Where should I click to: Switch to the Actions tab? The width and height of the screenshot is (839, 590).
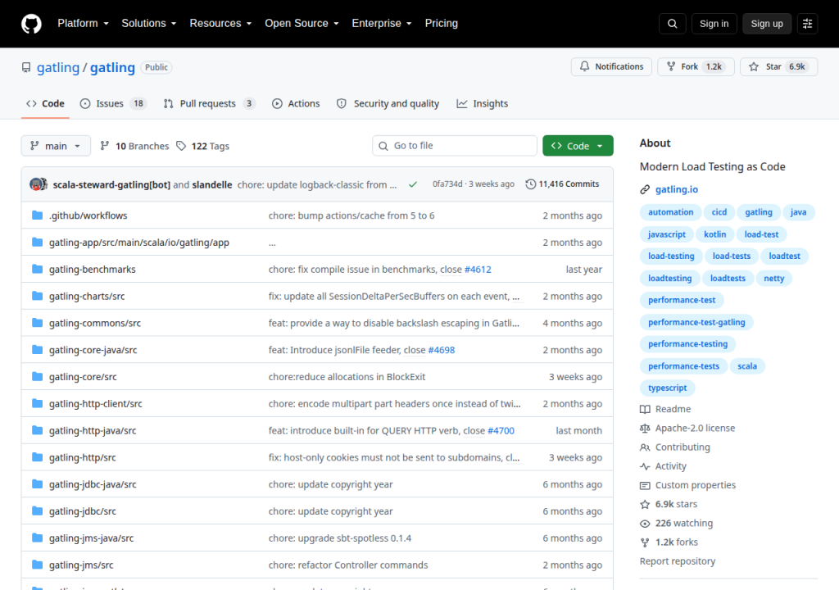tap(296, 103)
